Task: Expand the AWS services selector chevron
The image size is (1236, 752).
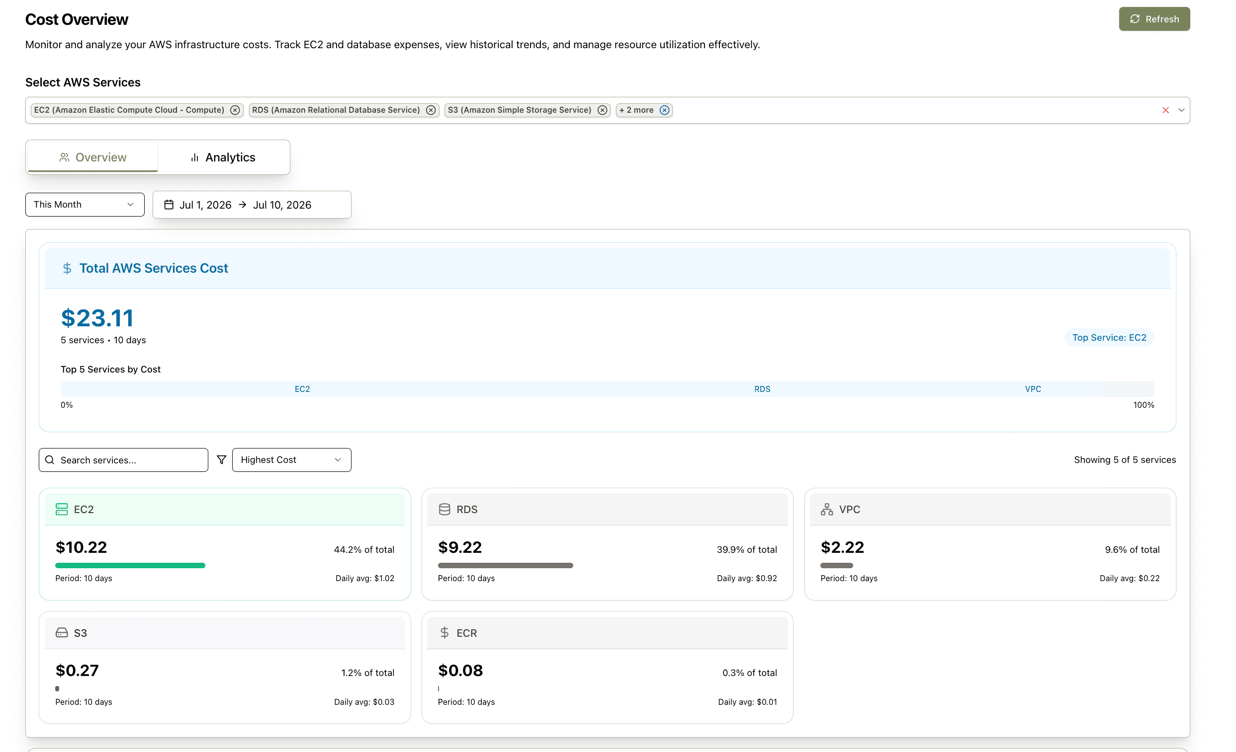Action: pos(1181,110)
